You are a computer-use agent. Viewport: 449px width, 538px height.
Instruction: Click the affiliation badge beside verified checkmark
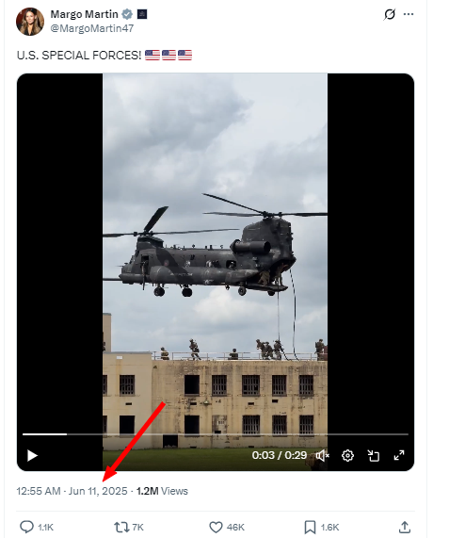(142, 14)
